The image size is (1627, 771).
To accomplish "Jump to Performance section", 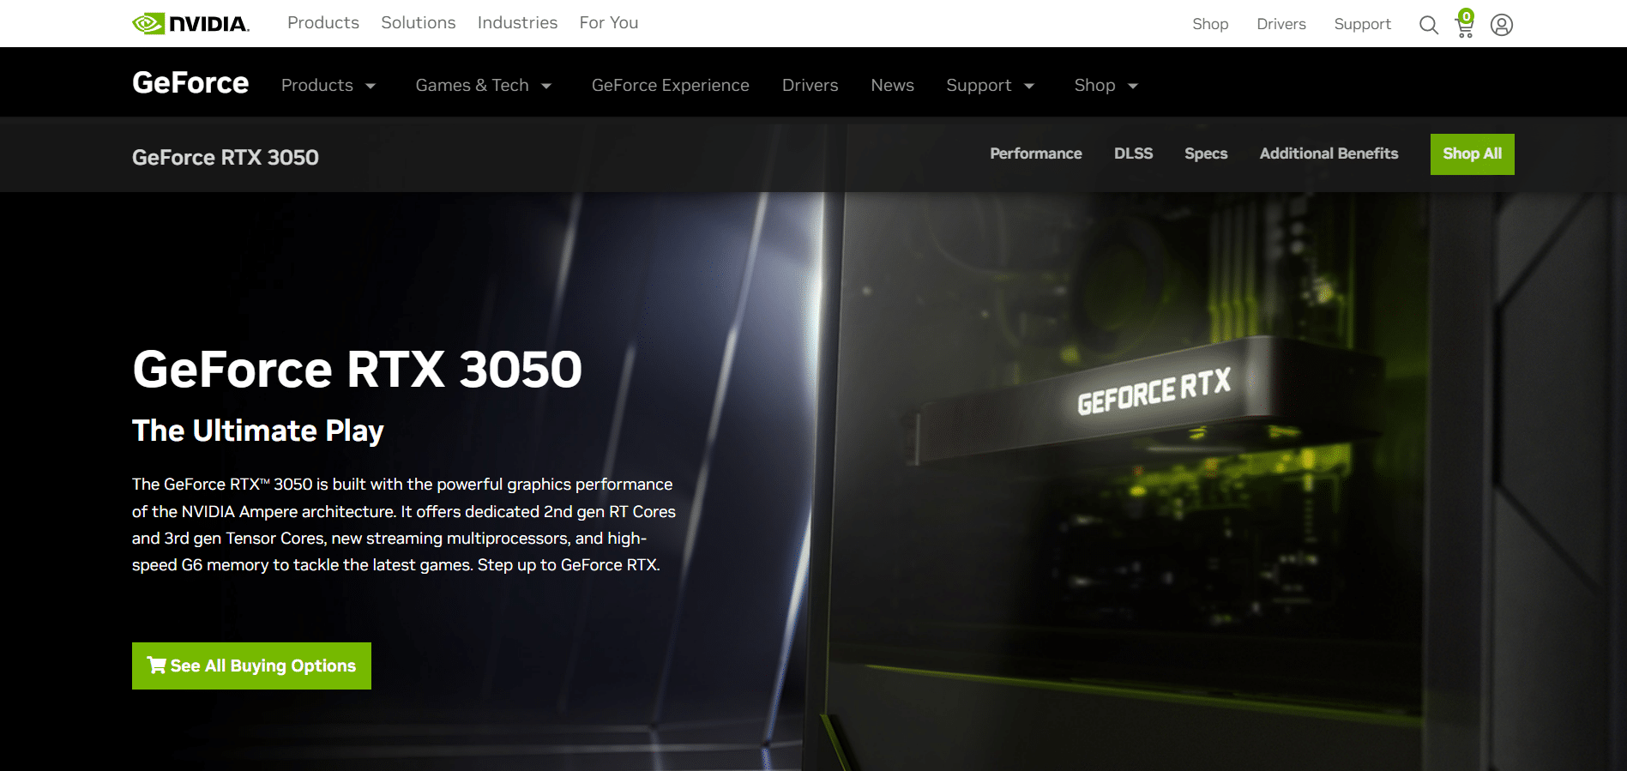I will click(x=1036, y=154).
